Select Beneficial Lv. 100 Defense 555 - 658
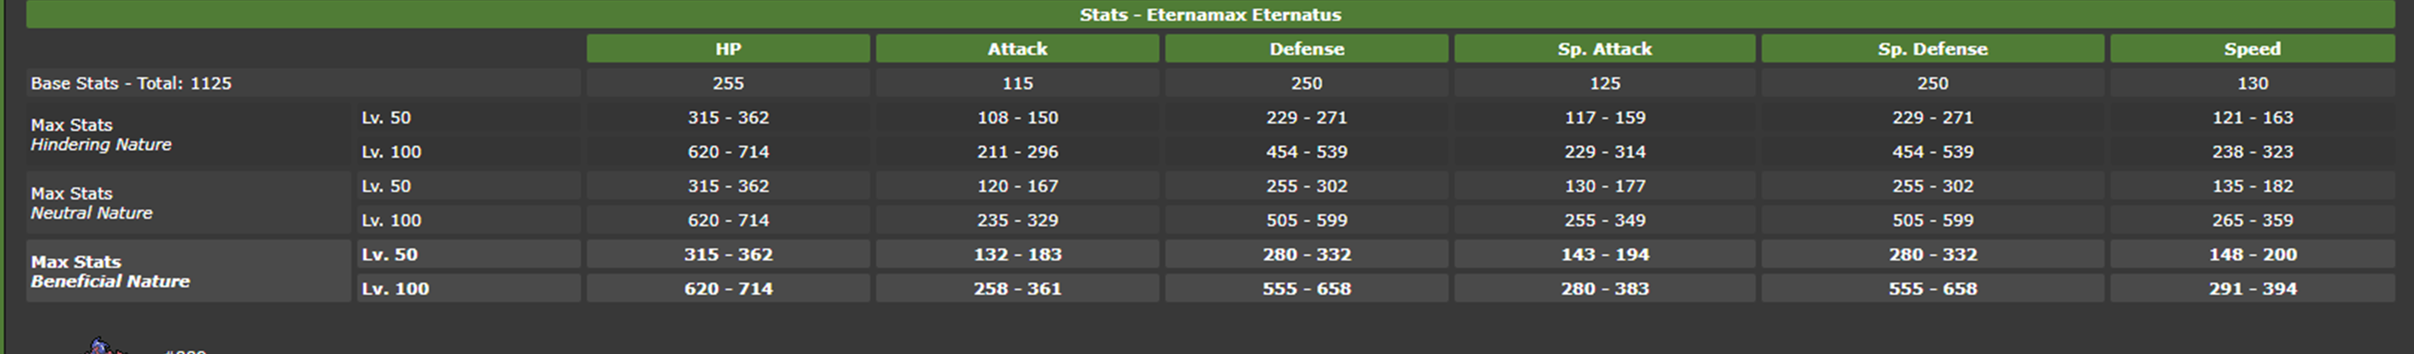The width and height of the screenshot is (2414, 354). (1306, 288)
